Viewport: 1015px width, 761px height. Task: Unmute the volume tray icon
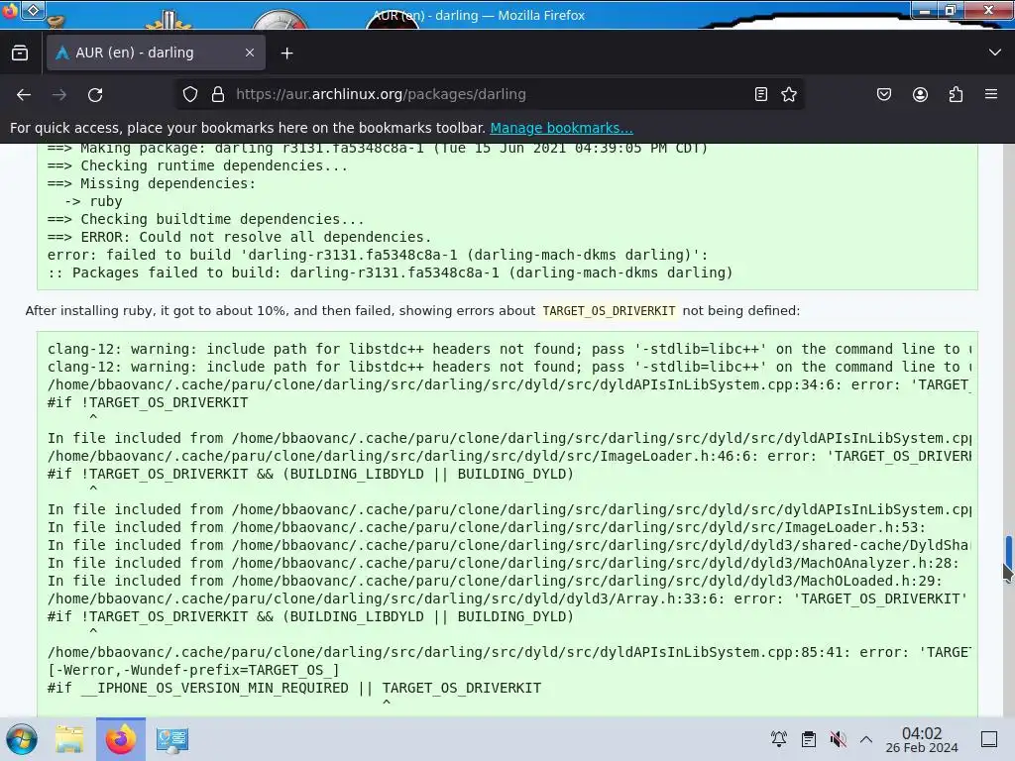coord(838,739)
